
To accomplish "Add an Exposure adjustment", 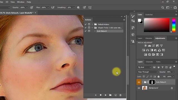I will click(x=157, y=46).
